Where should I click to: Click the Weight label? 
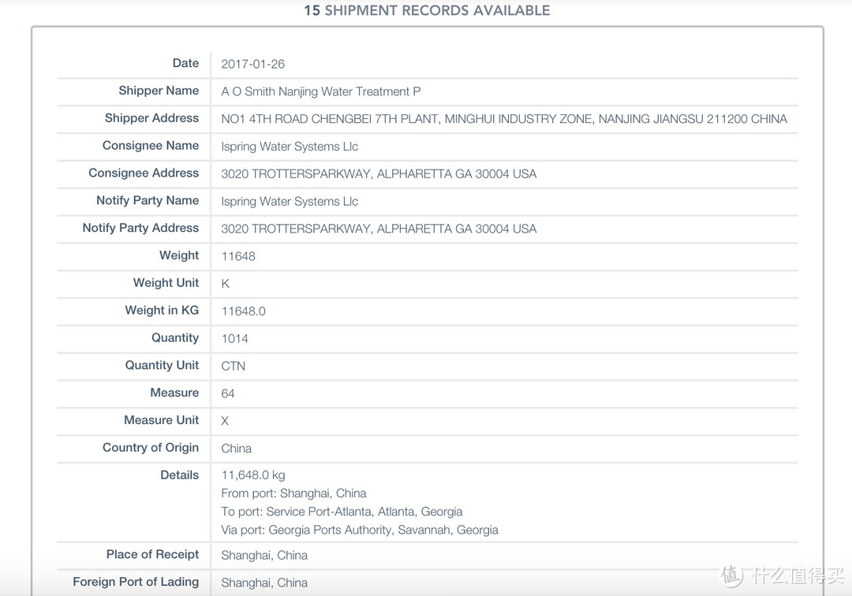pos(179,255)
